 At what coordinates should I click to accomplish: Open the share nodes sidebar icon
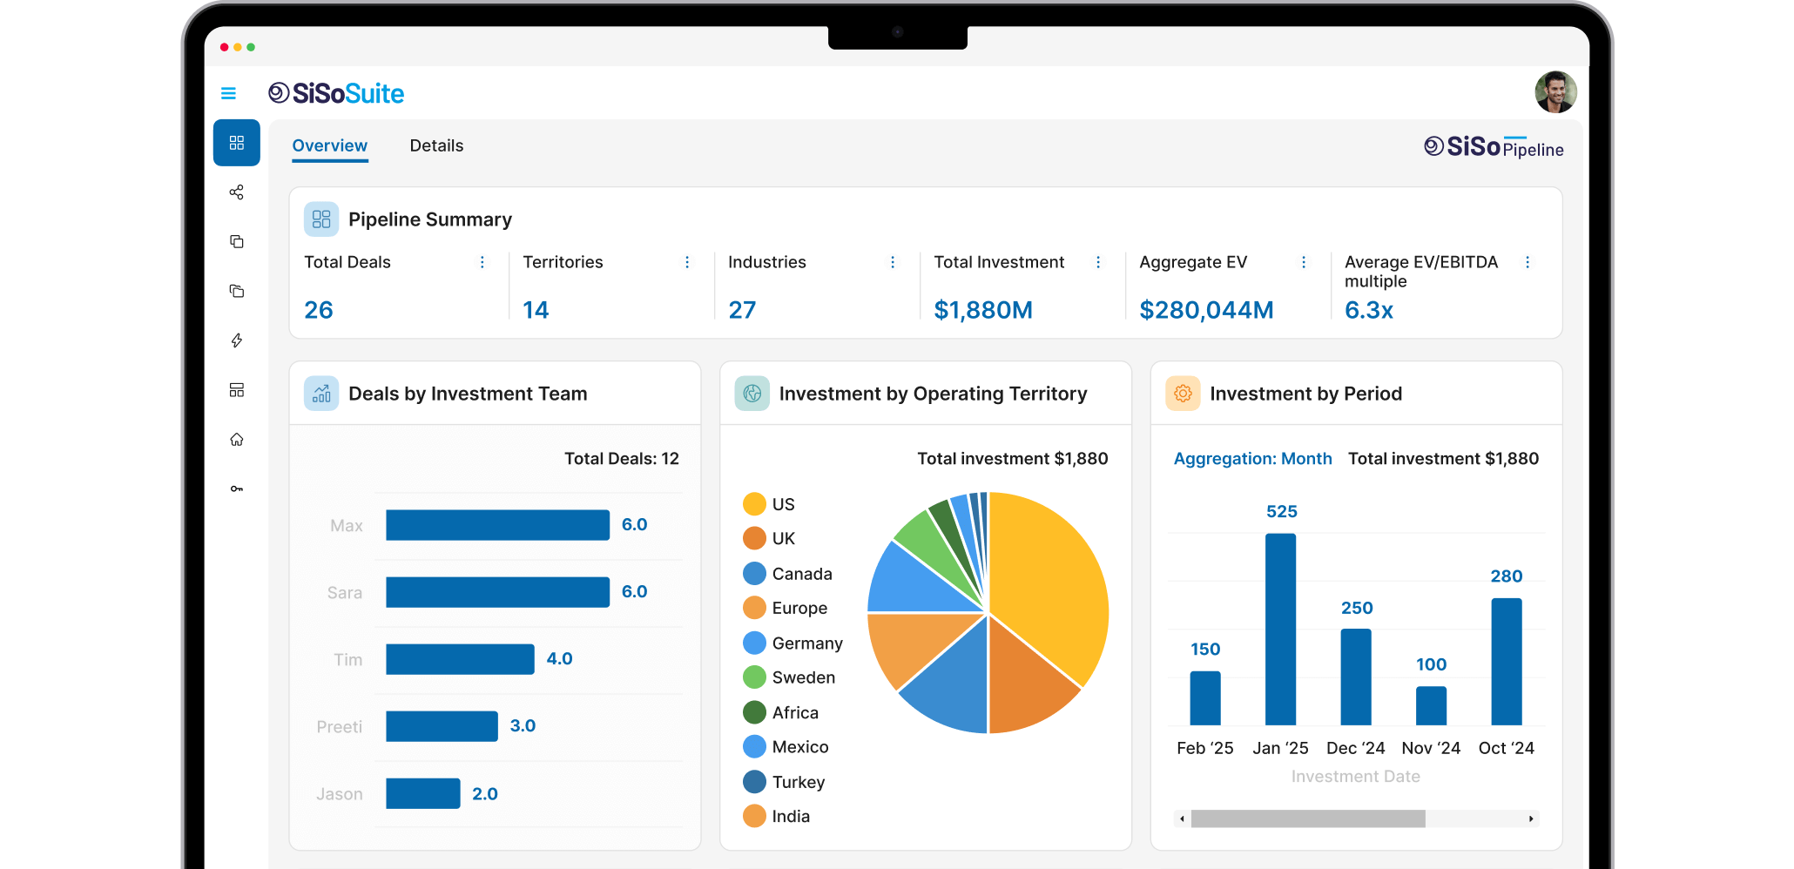click(x=237, y=192)
